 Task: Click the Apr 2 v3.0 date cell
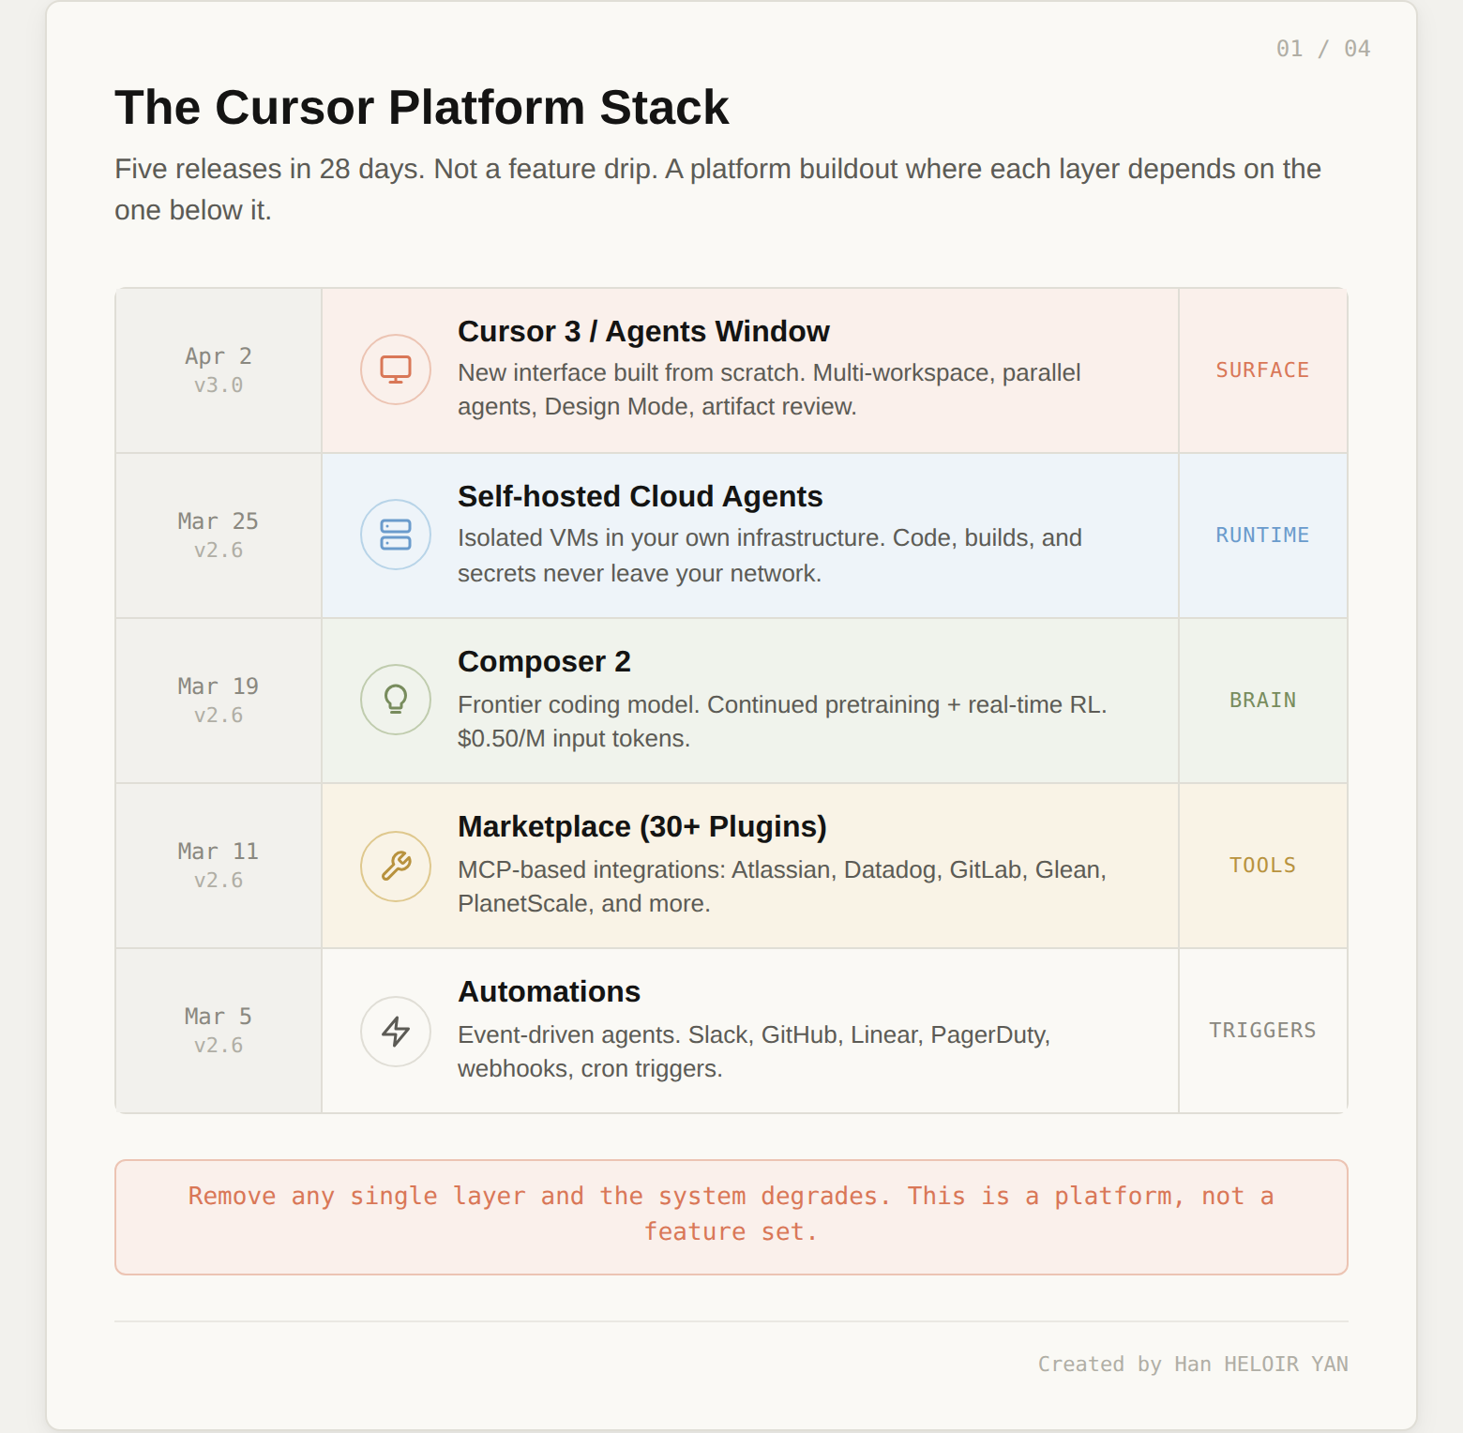tap(217, 369)
